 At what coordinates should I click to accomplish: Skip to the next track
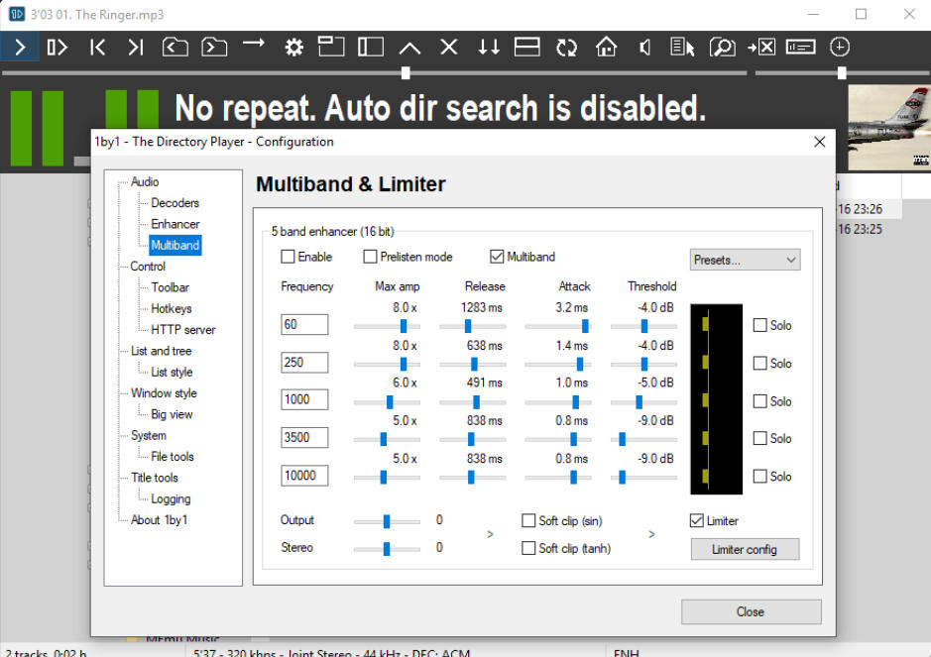coord(136,47)
